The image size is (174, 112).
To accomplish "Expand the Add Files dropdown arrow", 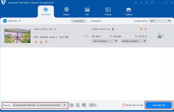I will (x=19, y=21).
